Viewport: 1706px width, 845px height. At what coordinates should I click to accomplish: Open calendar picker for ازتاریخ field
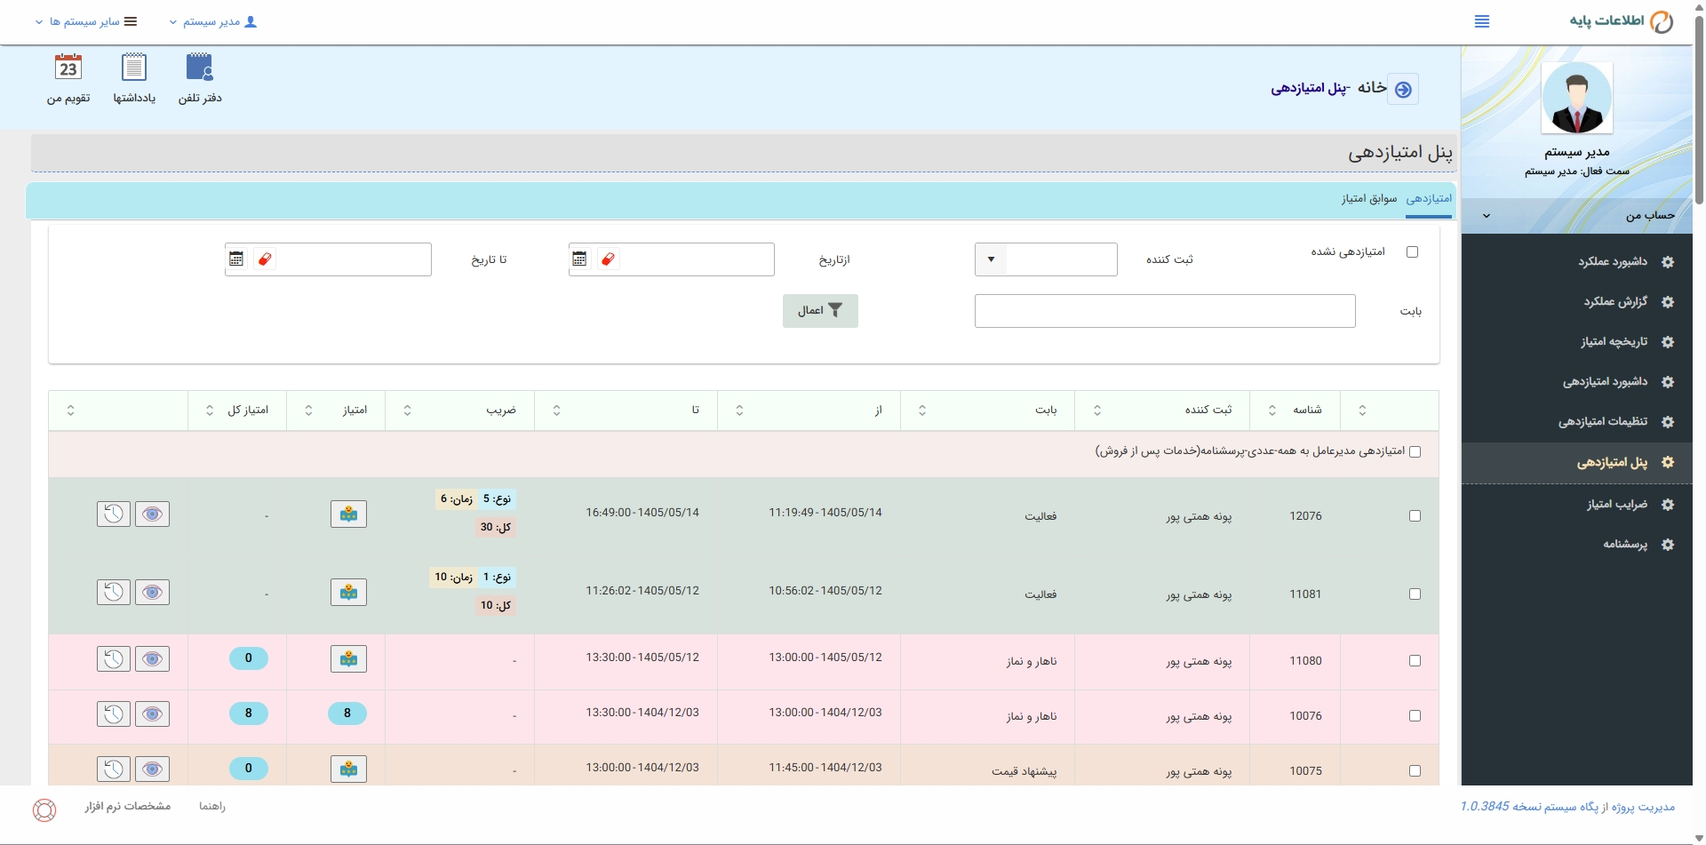click(579, 259)
